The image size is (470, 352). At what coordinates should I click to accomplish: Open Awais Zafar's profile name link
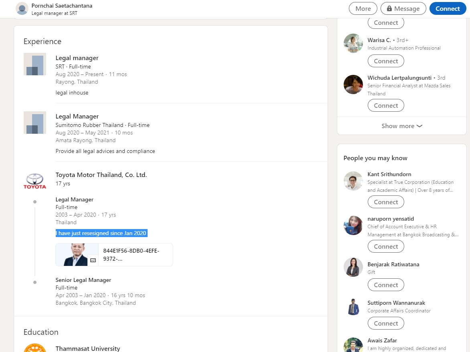pyautogui.click(x=382, y=340)
